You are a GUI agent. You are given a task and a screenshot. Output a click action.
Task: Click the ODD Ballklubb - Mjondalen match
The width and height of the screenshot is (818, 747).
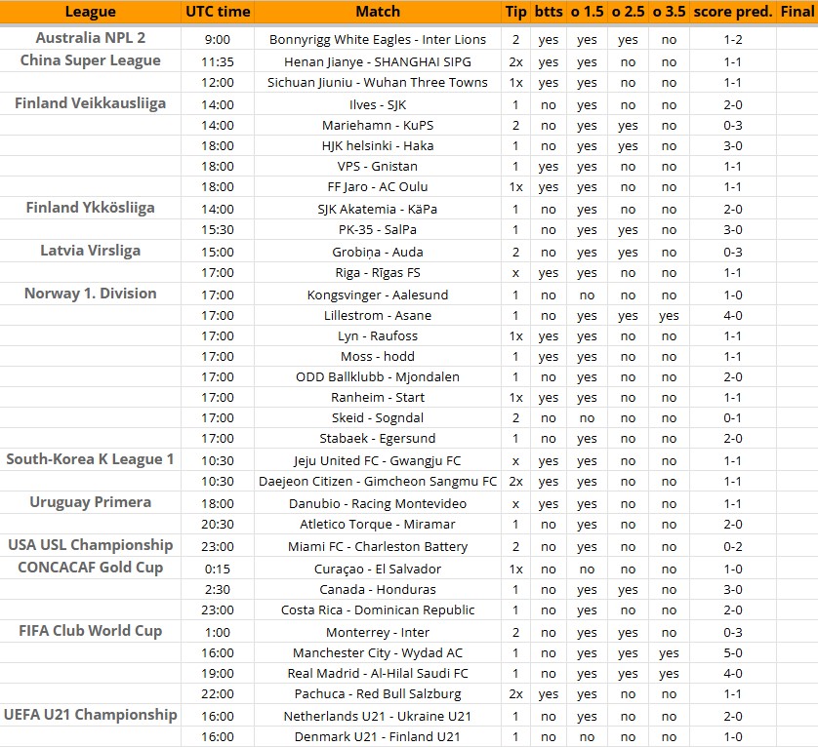378,376
